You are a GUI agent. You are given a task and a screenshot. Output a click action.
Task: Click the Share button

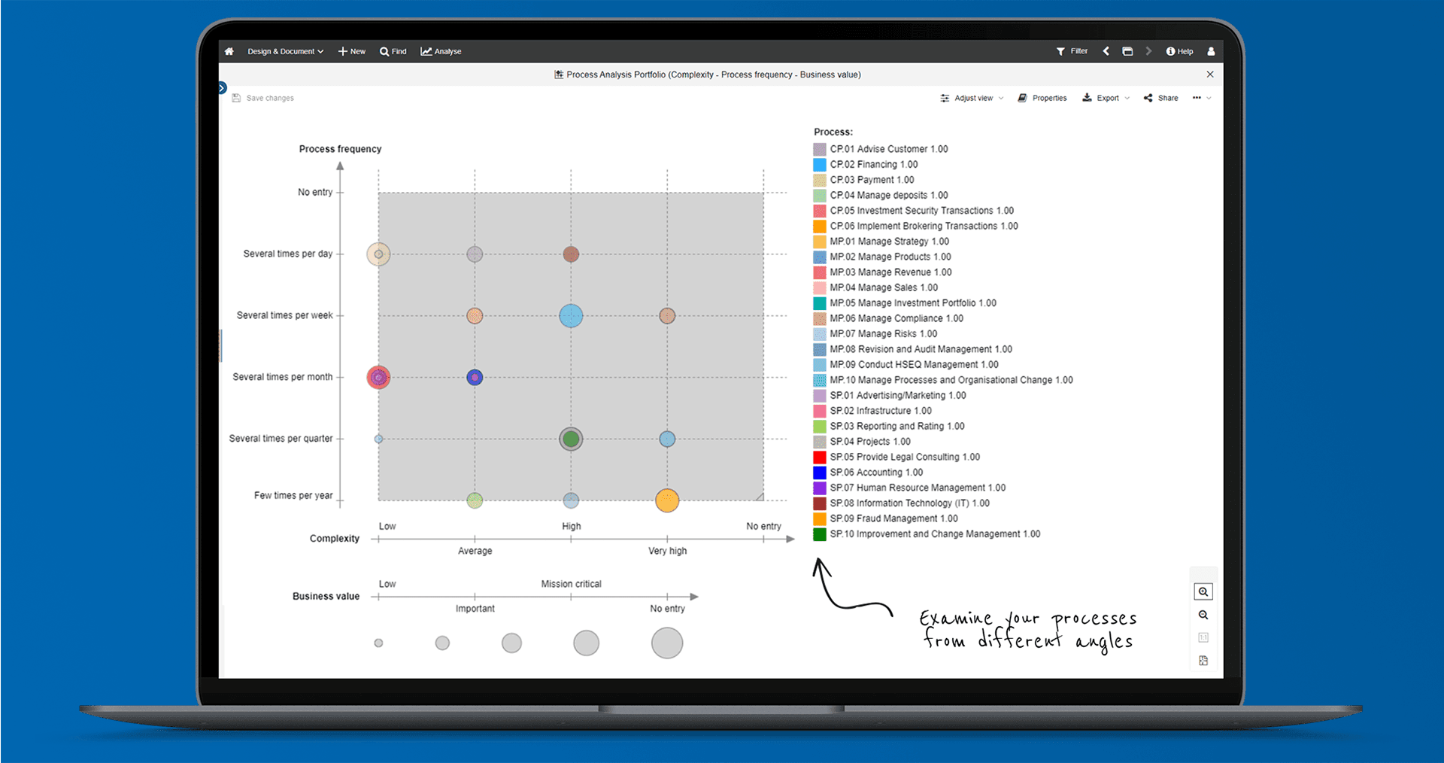(x=1160, y=98)
